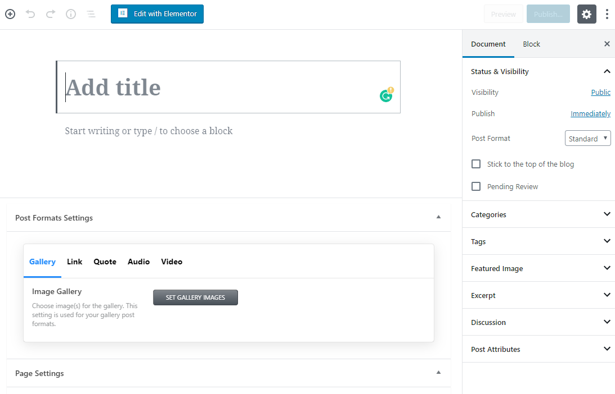Screen dimensions: 615x394
Task: Open the Post Format Standard dropdown
Action: tap(587, 138)
